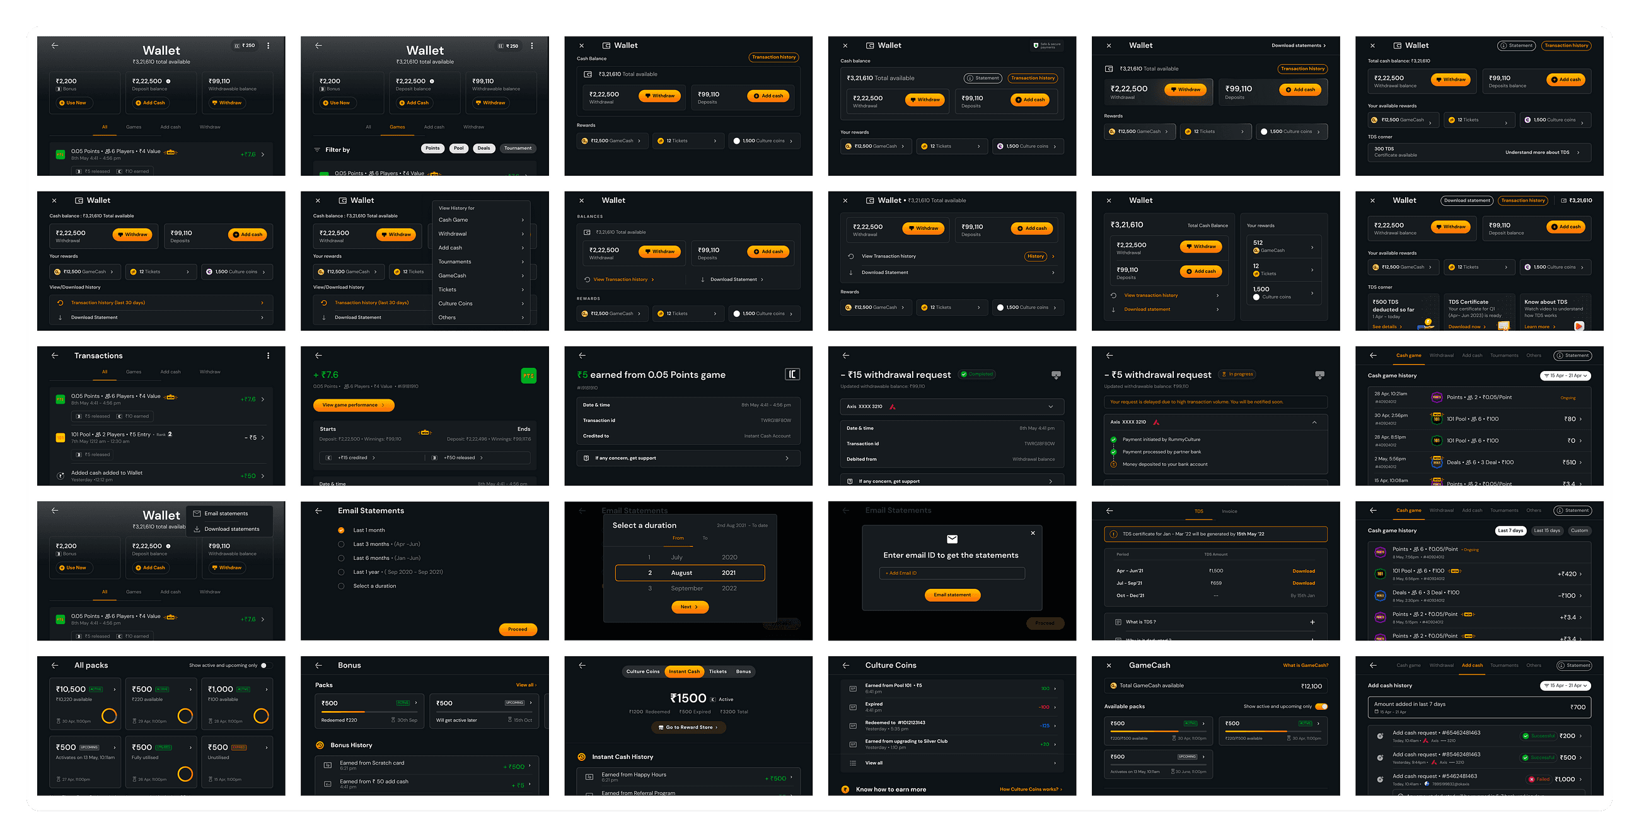Select the 'Last 3 months' radio option
The width and height of the screenshot is (1639, 832).
point(341,544)
